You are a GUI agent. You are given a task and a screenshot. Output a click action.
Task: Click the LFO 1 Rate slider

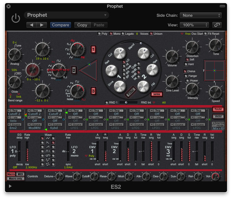27,151
